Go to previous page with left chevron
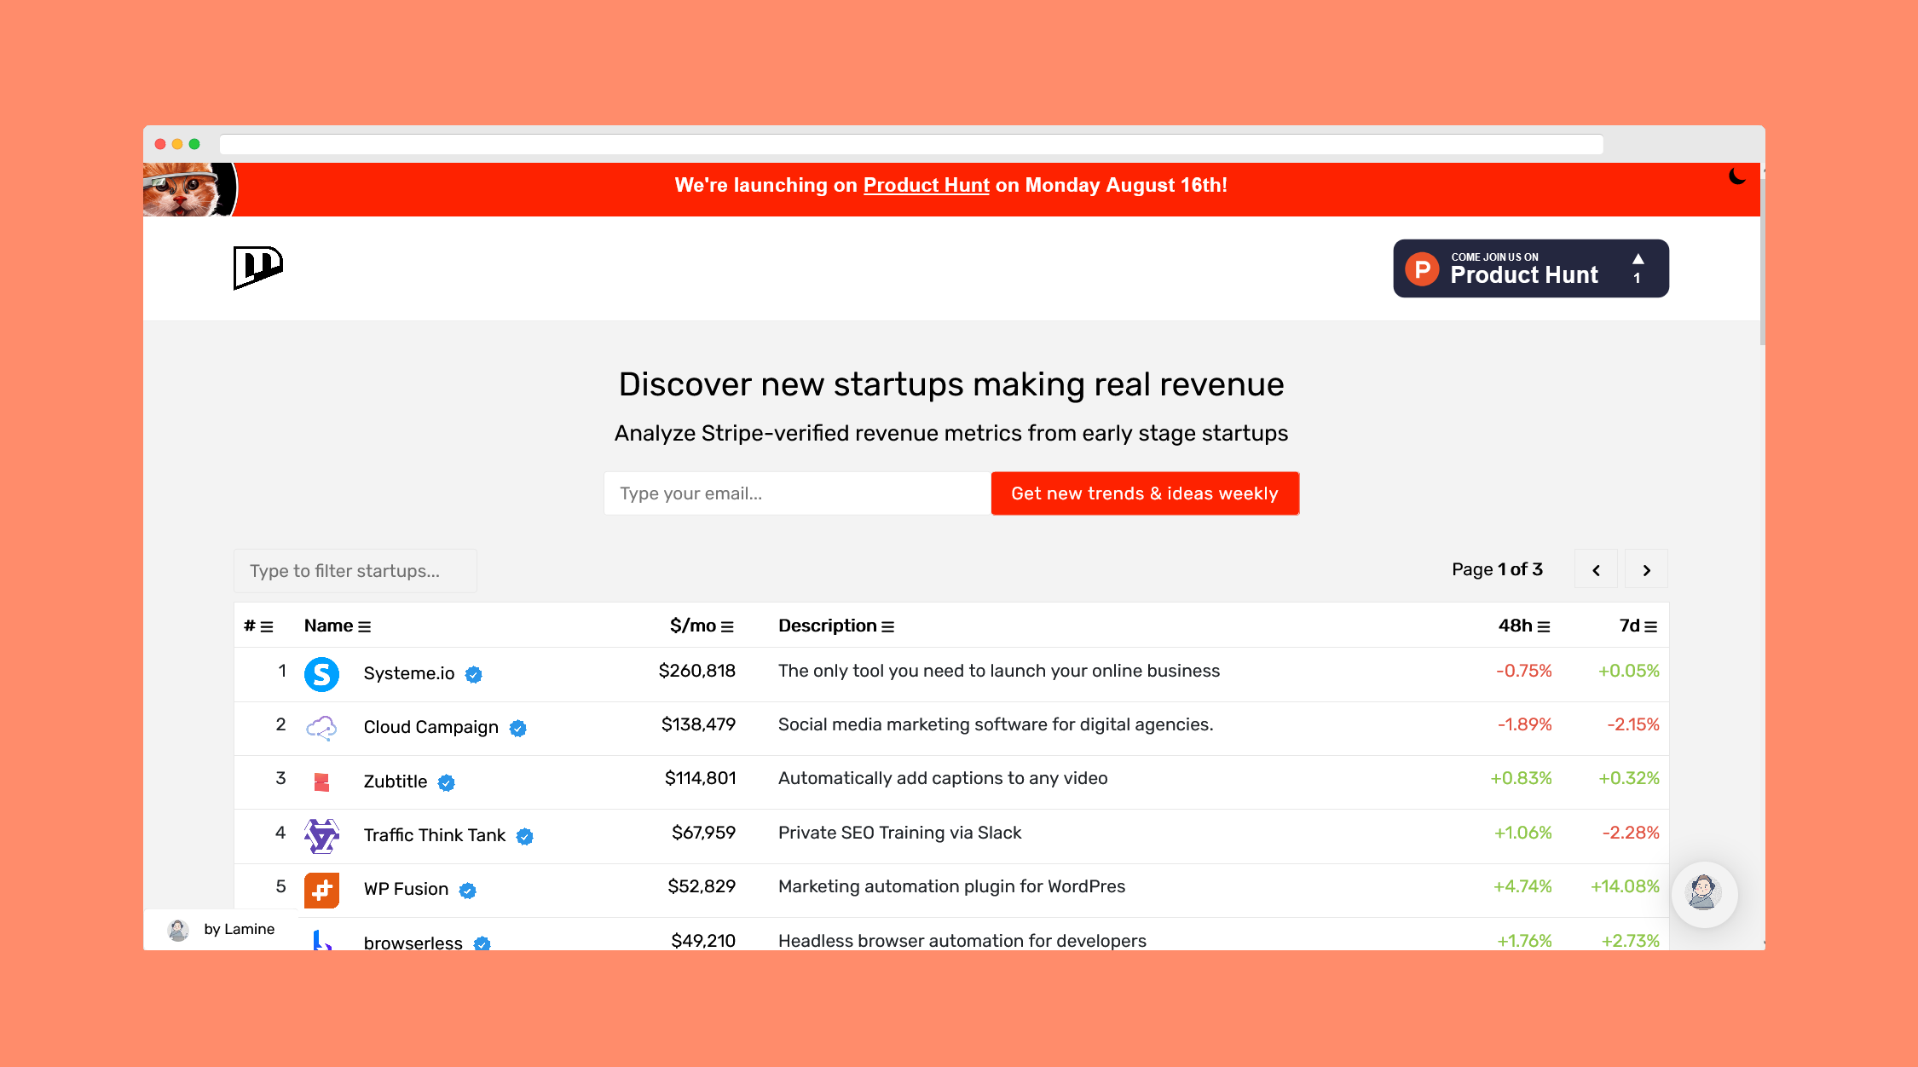Viewport: 1918px width, 1067px height. 1596,570
